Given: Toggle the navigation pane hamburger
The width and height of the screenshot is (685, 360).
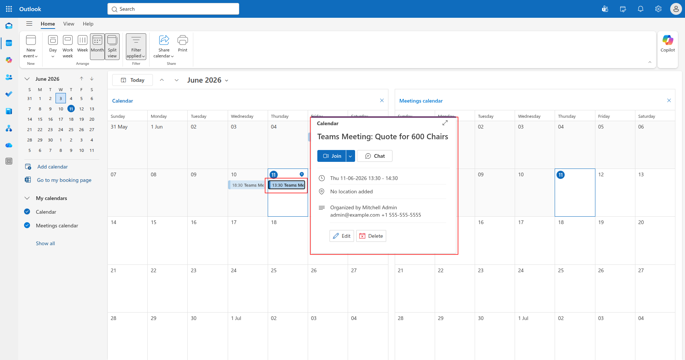Looking at the screenshot, I should (29, 24).
